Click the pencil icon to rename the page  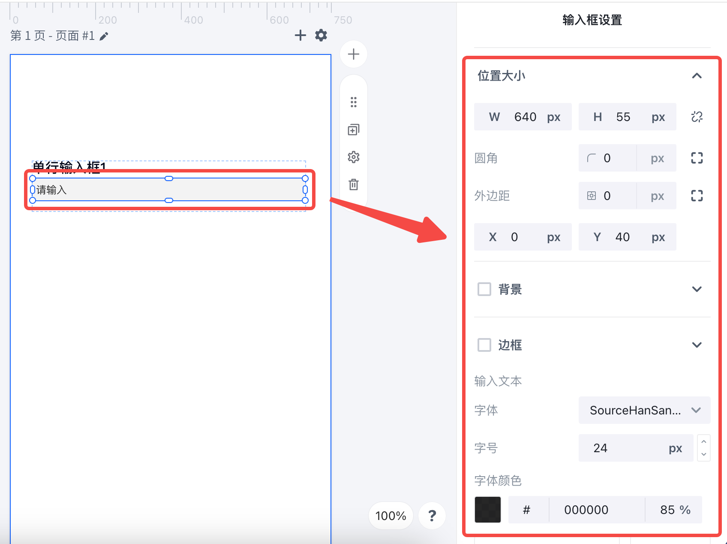point(104,36)
